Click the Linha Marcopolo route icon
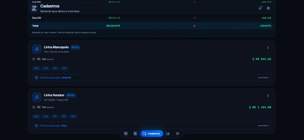 click(37, 49)
